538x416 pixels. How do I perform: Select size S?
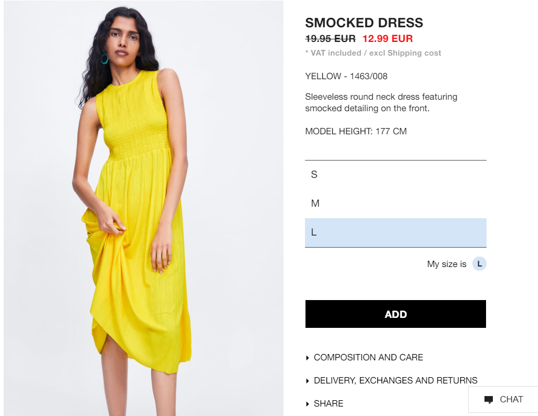click(396, 175)
